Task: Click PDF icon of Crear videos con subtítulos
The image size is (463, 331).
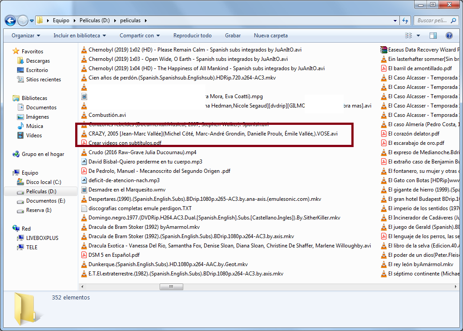Action: point(84,143)
